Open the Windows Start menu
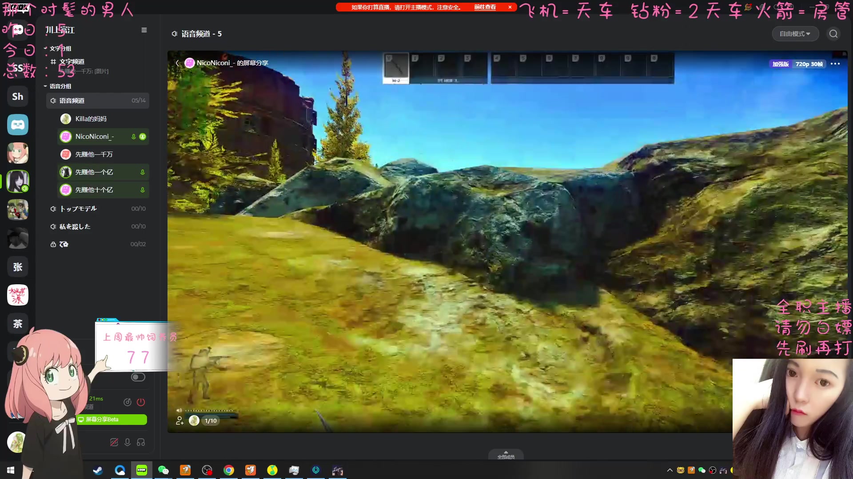This screenshot has width=853, height=479. pos(11,470)
